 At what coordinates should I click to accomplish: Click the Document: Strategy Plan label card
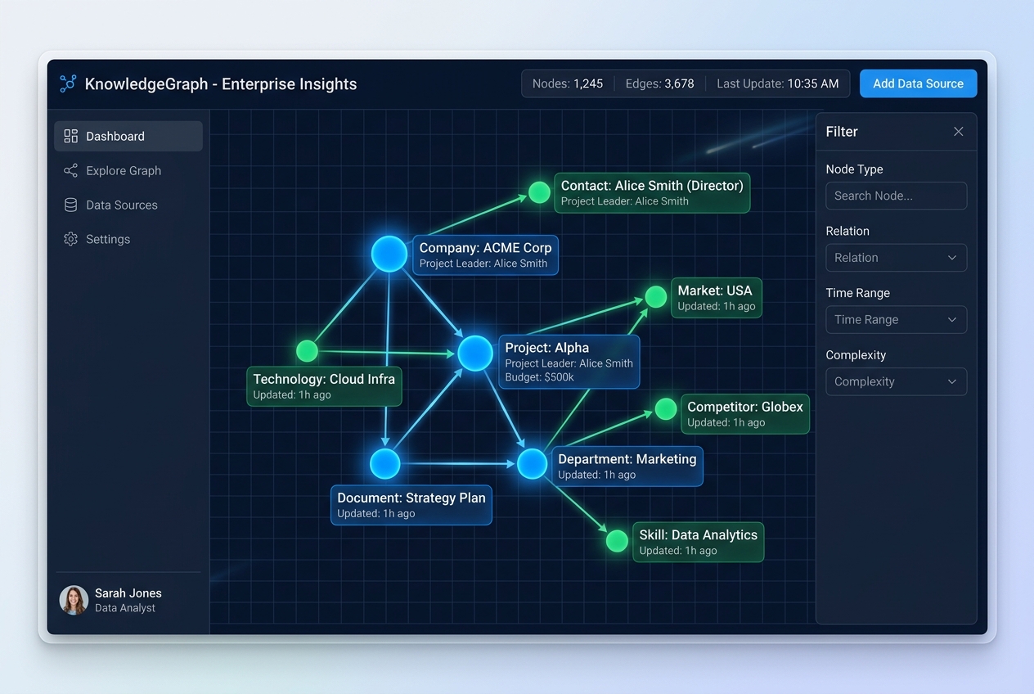[x=411, y=505]
